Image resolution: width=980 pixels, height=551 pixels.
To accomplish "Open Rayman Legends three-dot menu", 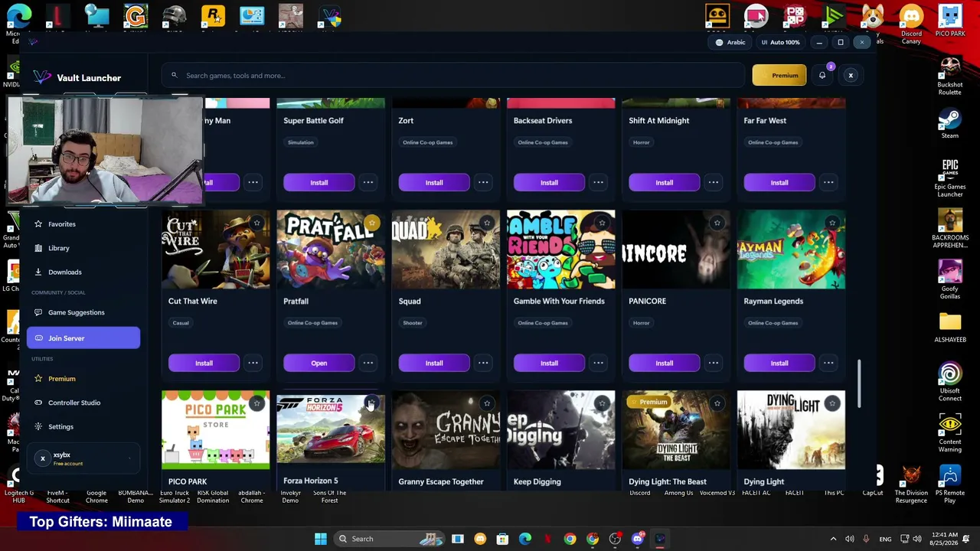I will 828,363.
